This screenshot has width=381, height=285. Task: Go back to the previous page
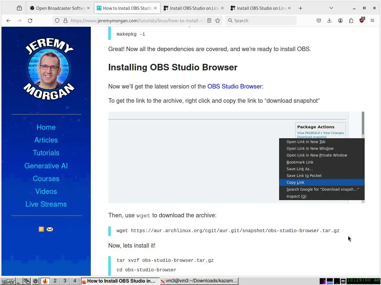pyautogui.click(x=9, y=20)
